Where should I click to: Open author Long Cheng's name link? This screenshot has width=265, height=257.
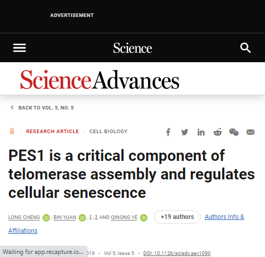[24, 217]
